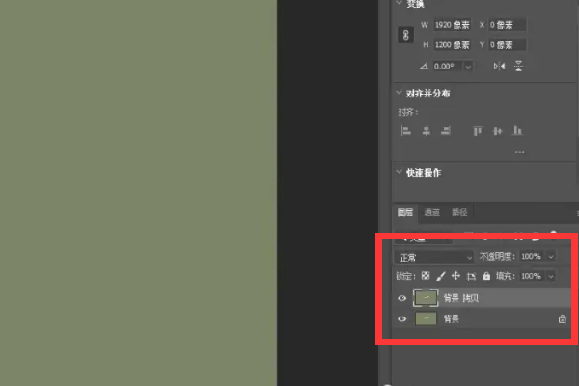Align top edges icon

coord(477,130)
